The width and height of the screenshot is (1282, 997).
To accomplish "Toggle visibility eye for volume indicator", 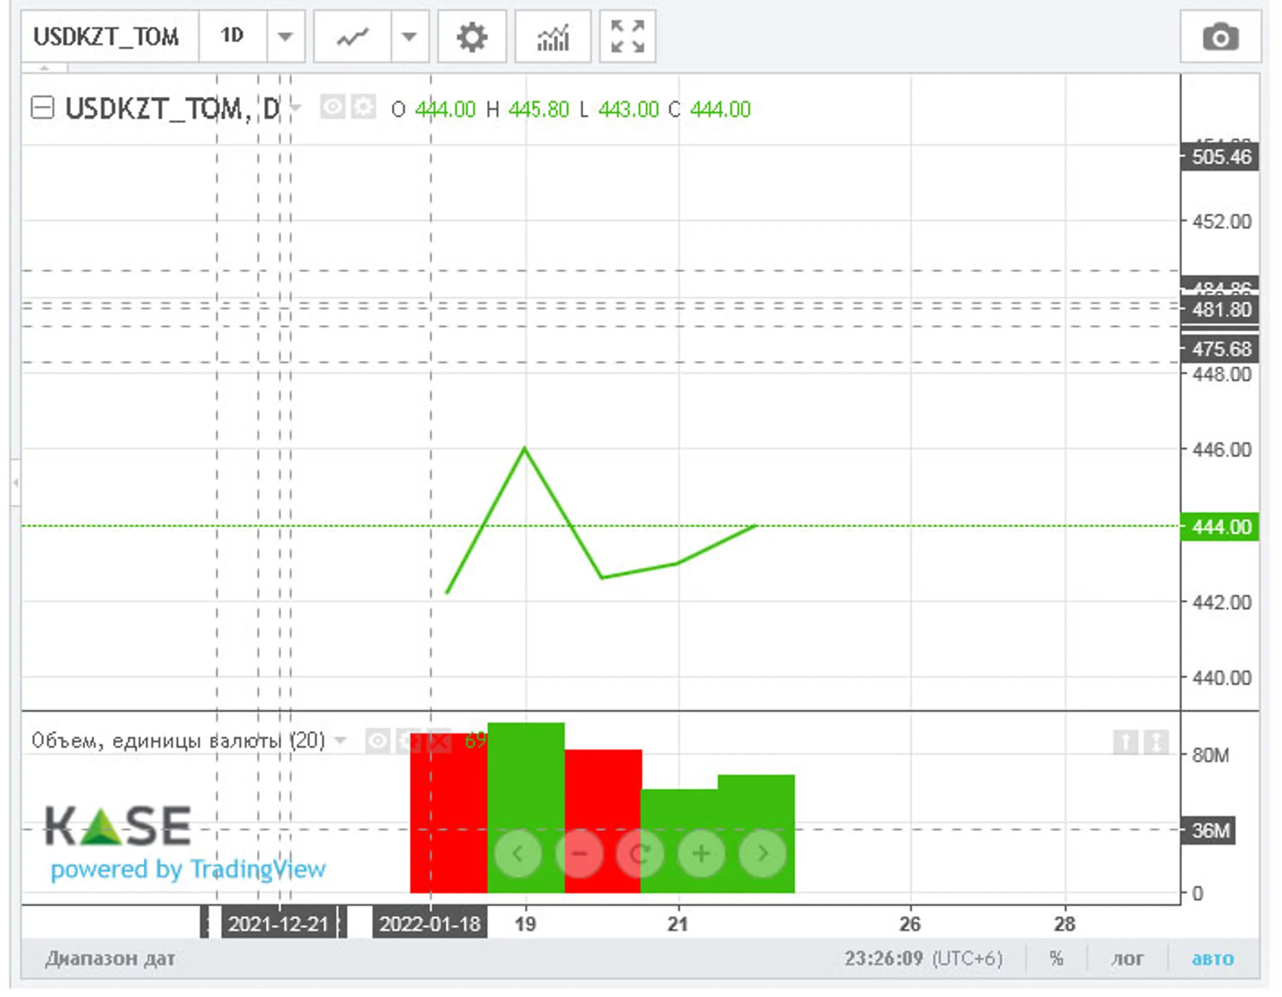I will [x=377, y=740].
